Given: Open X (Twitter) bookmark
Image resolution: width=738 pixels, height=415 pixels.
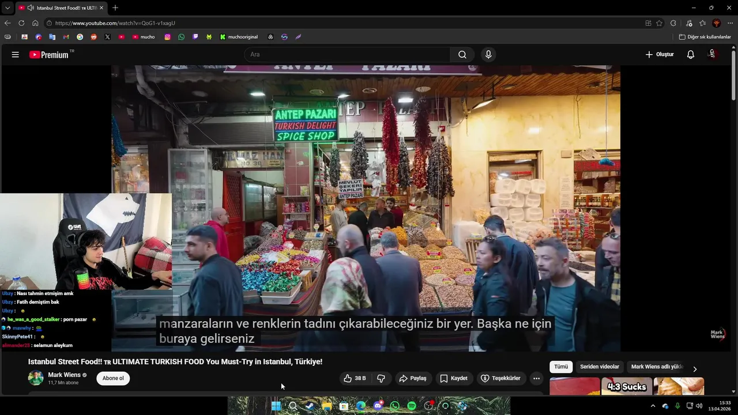Looking at the screenshot, I should pos(107,37).
